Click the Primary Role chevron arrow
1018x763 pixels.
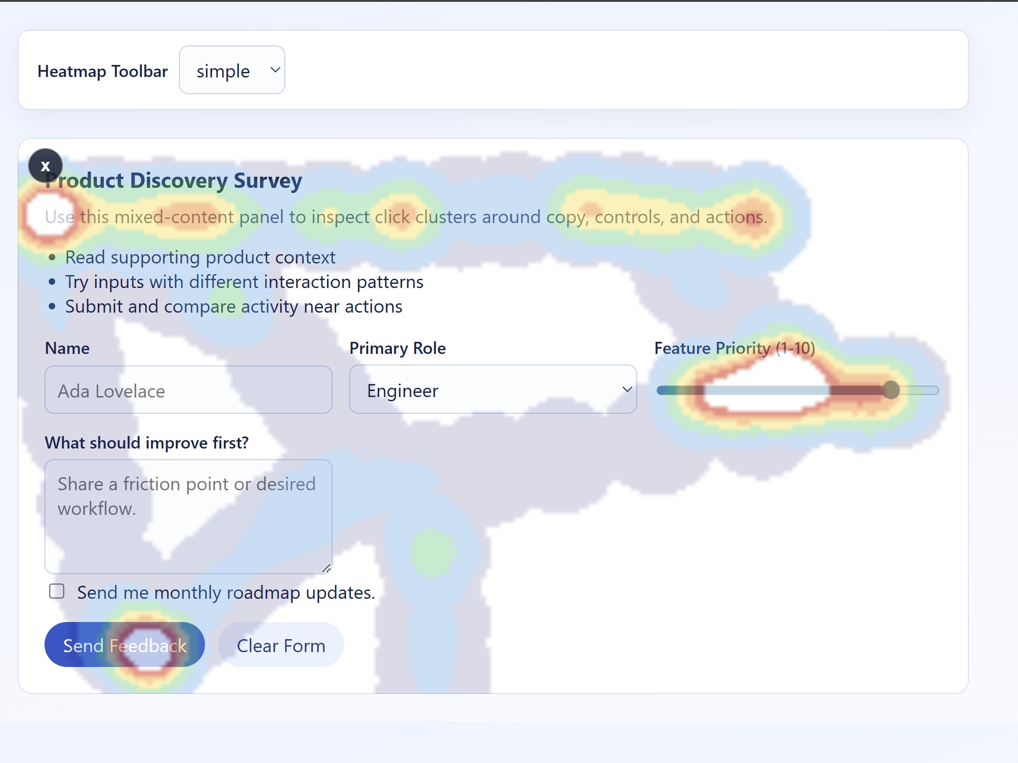point(627,390)
